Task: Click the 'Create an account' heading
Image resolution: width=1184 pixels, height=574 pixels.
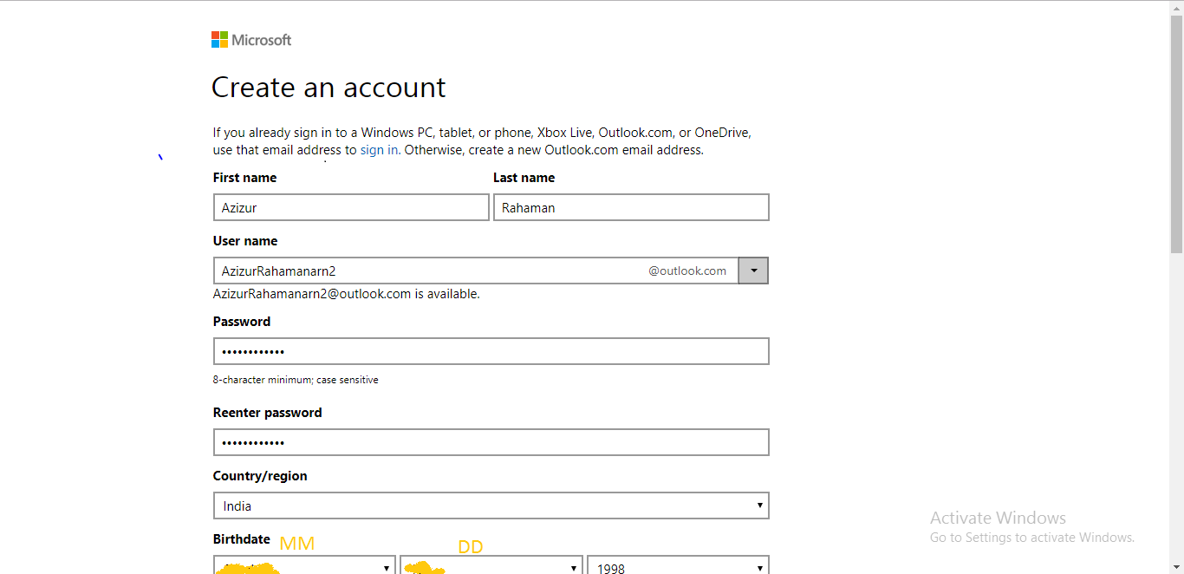Action: coord(329,87)
